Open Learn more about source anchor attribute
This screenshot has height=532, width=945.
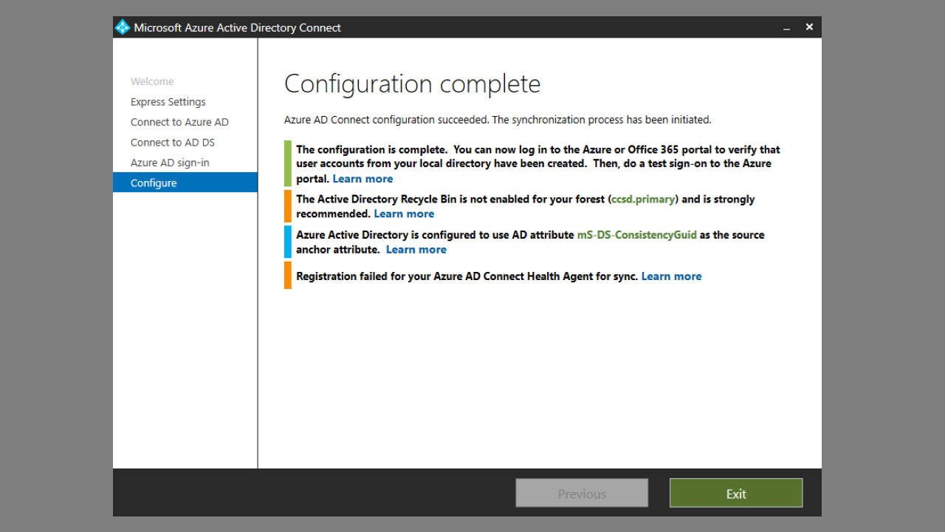(416, 249)
